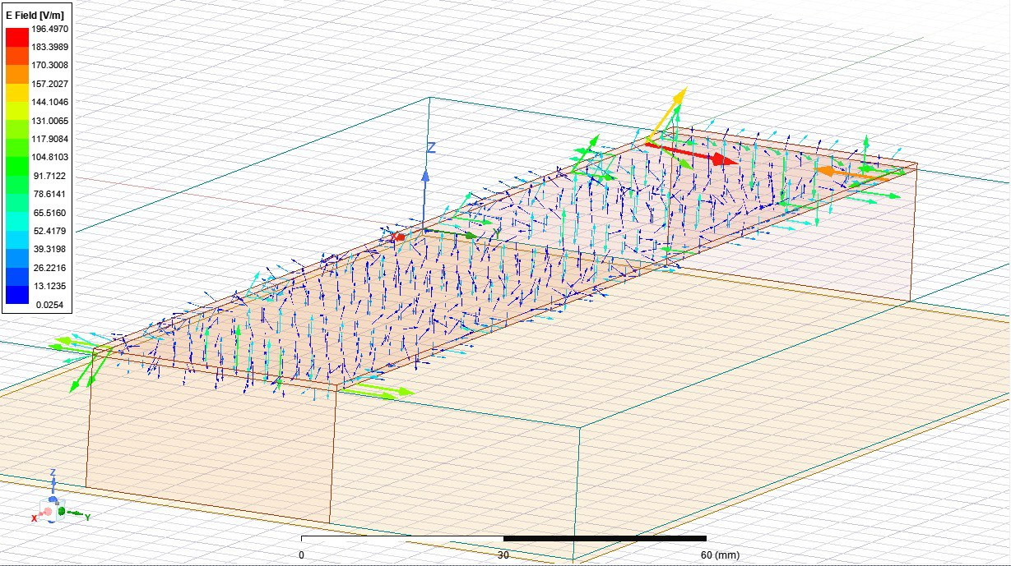Click the legend value 131.0065
The width and height of the screenshot is (1011, 566).
50,120
